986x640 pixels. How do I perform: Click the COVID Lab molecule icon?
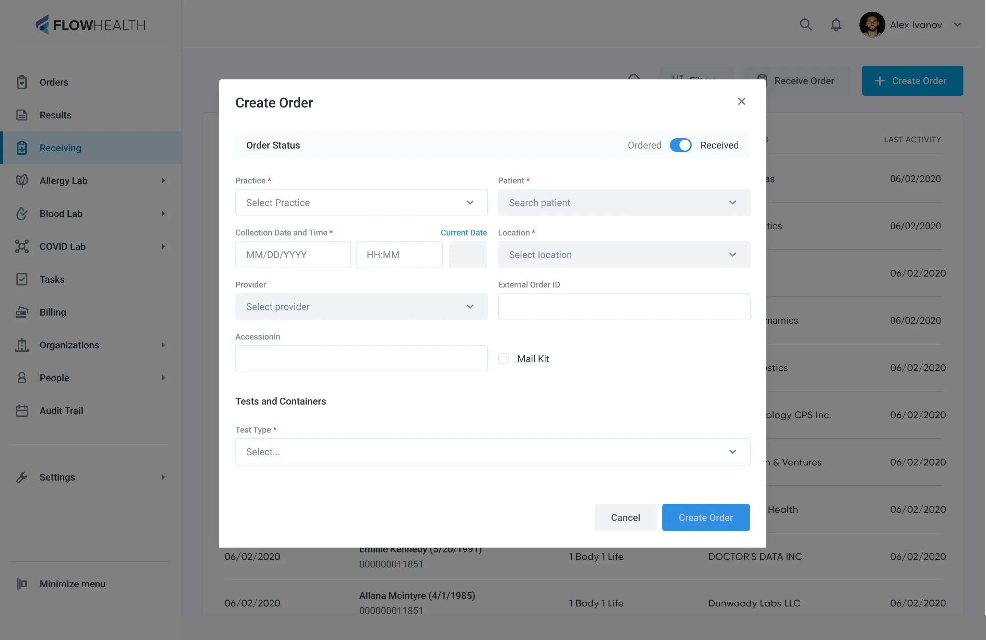[22, 246]
